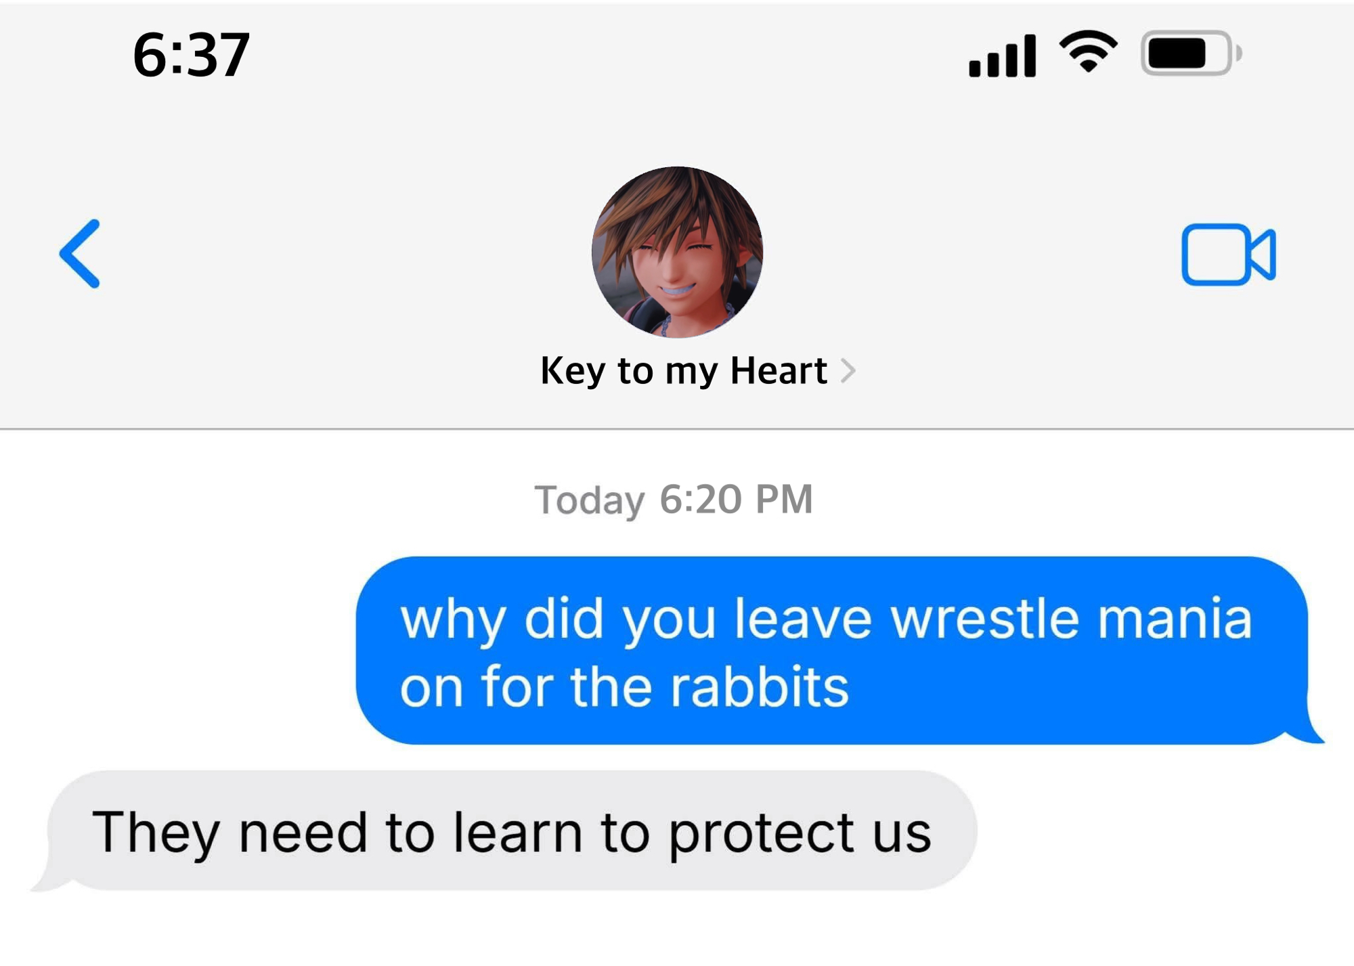Expand details via chevron beside contact name
This screenshot has height=966, width=1354.
[848, 370]
